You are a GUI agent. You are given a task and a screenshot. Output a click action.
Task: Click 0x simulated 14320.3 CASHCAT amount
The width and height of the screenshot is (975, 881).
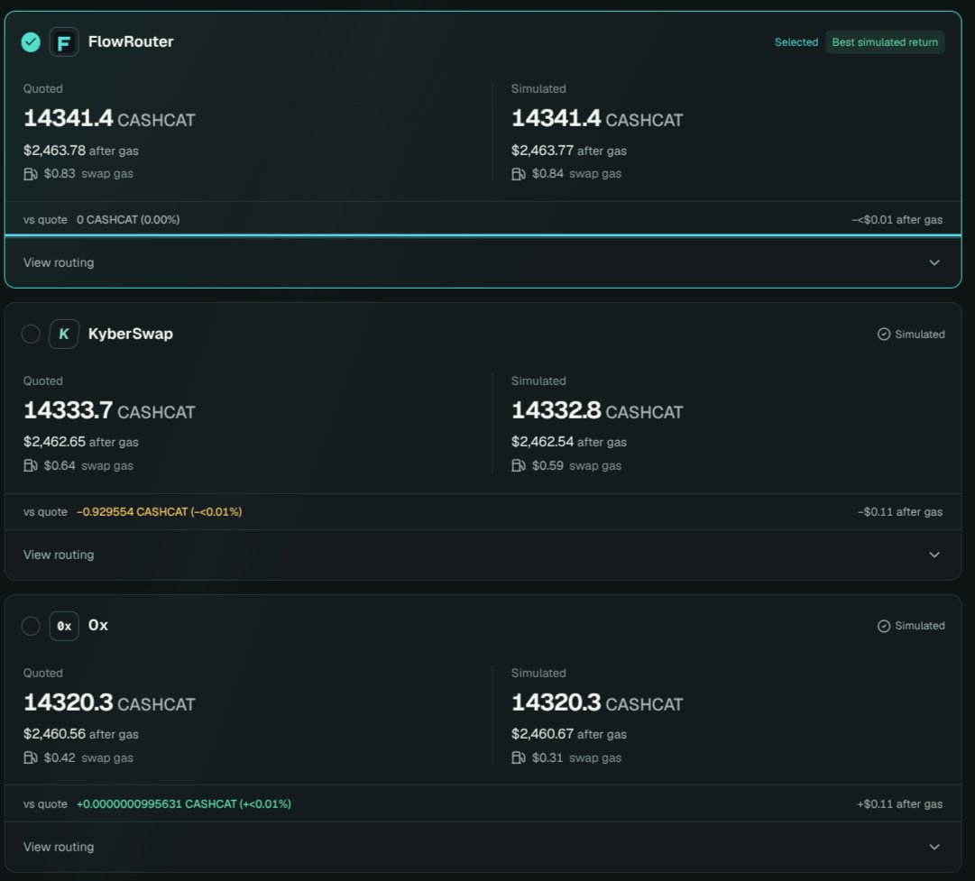pos(597,702)
